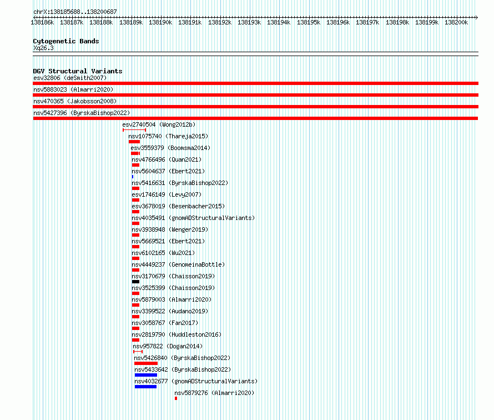Click the nsv957822 interval glyph
The width and height of the screenshot is (494, 420).
[138, 352]
